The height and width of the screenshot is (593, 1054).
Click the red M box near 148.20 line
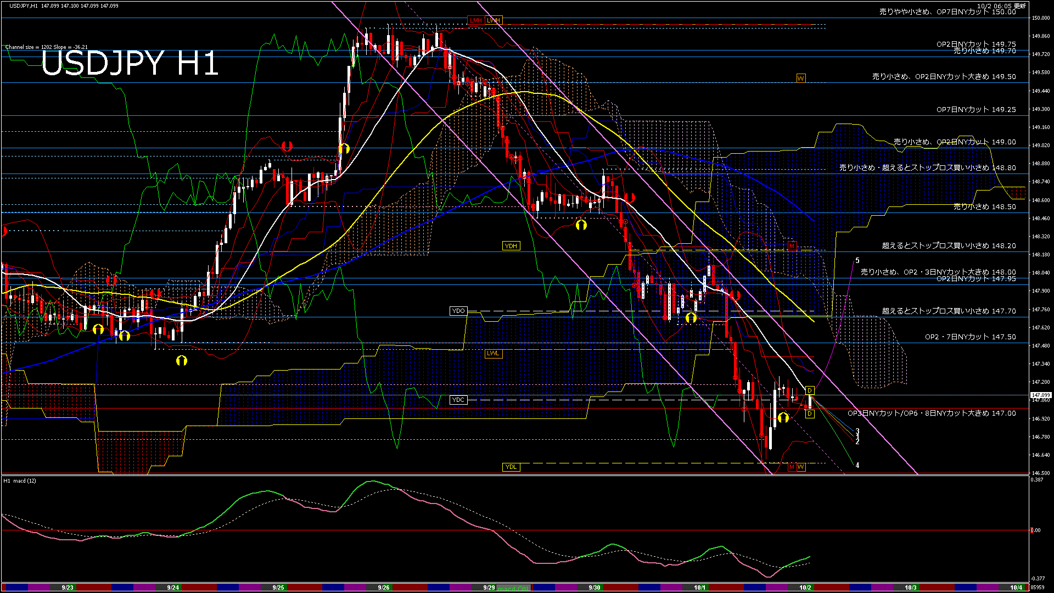(x=792, y=246)
